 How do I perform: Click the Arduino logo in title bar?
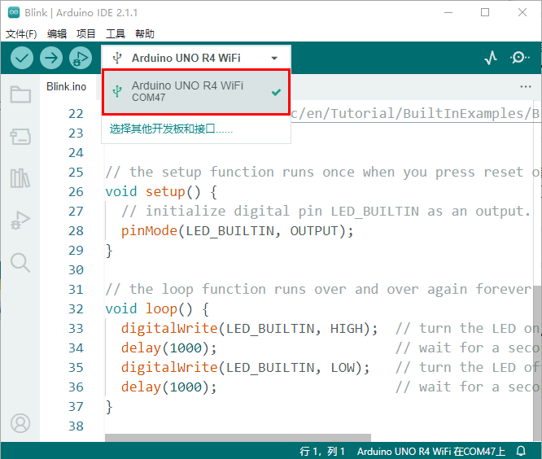tap(14, 12)
